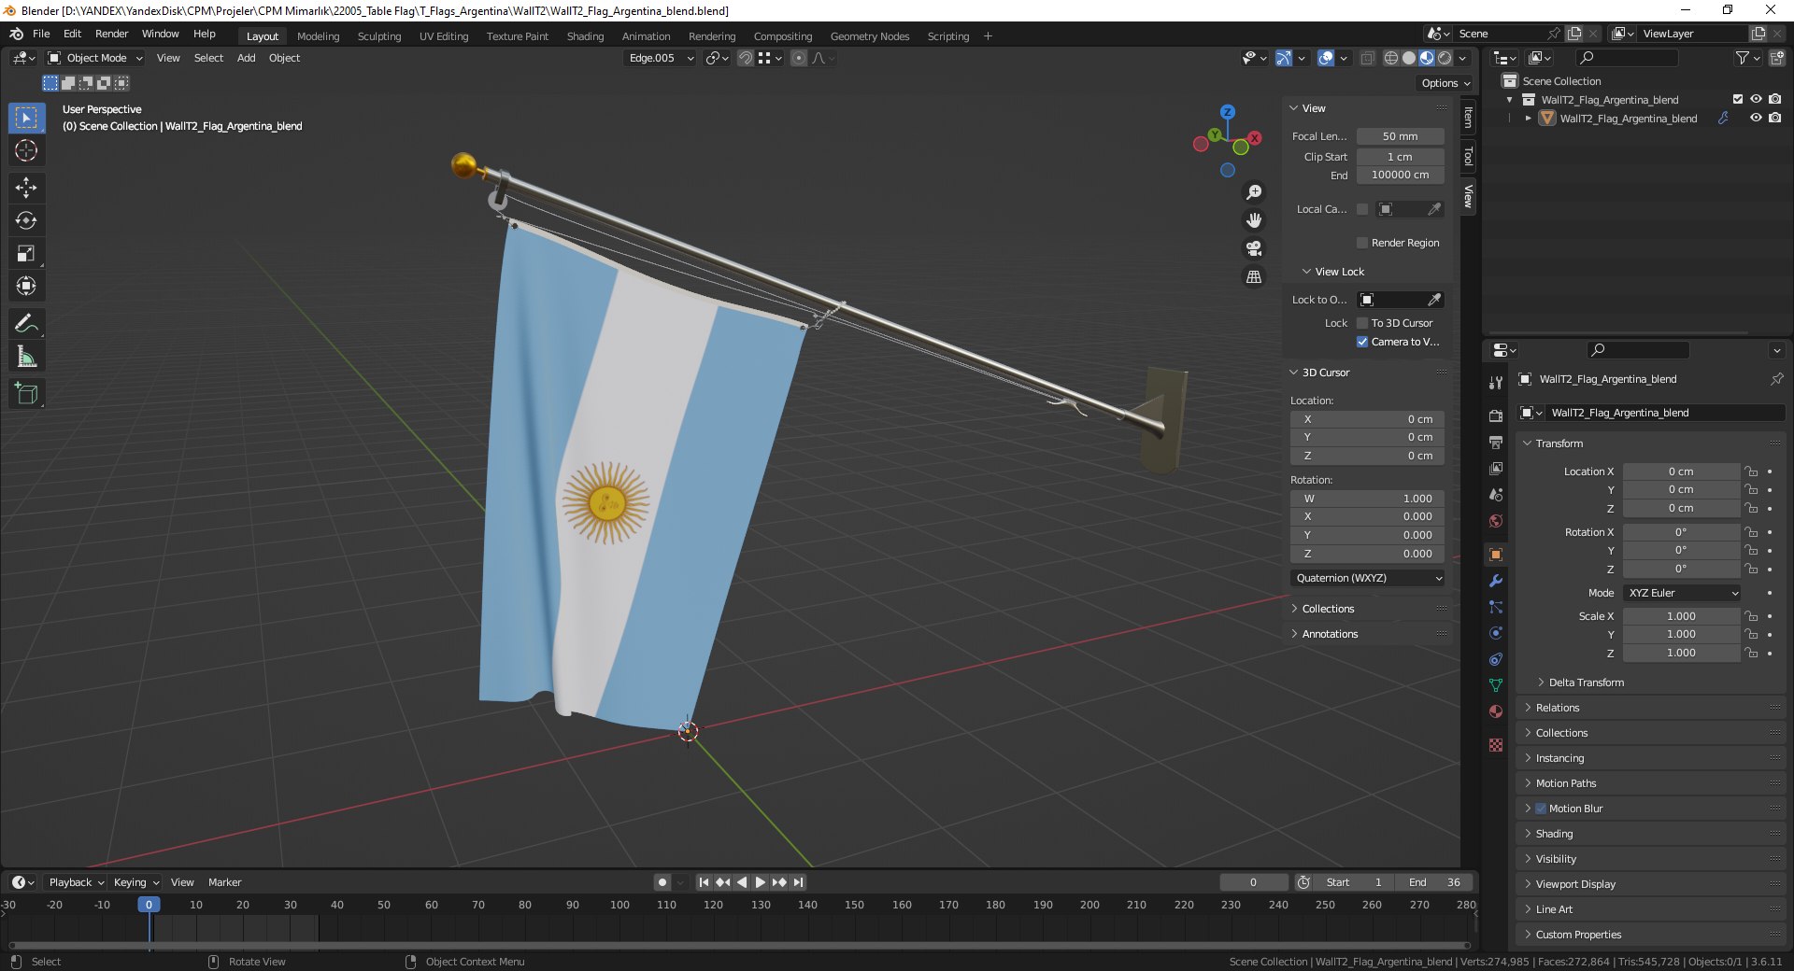Open the Render menu
Screen dimensions: 1794x971
tap(111, 34)
